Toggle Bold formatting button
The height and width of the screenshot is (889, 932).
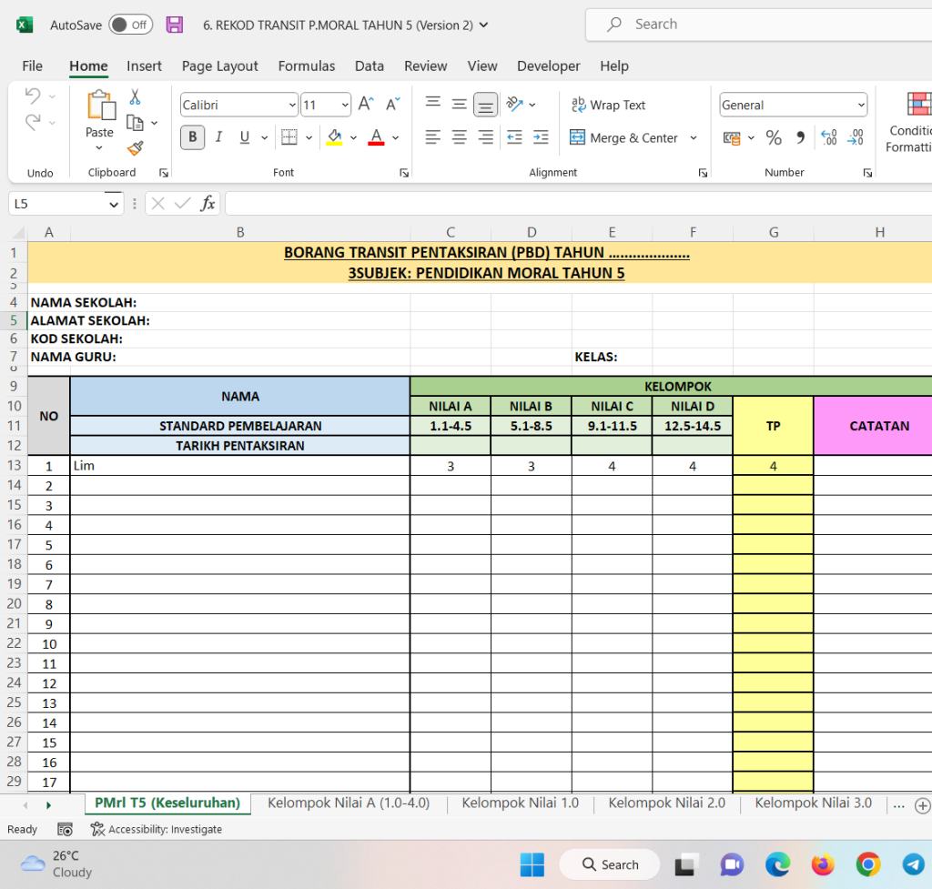pyautogui.click(x=192, y=137)
